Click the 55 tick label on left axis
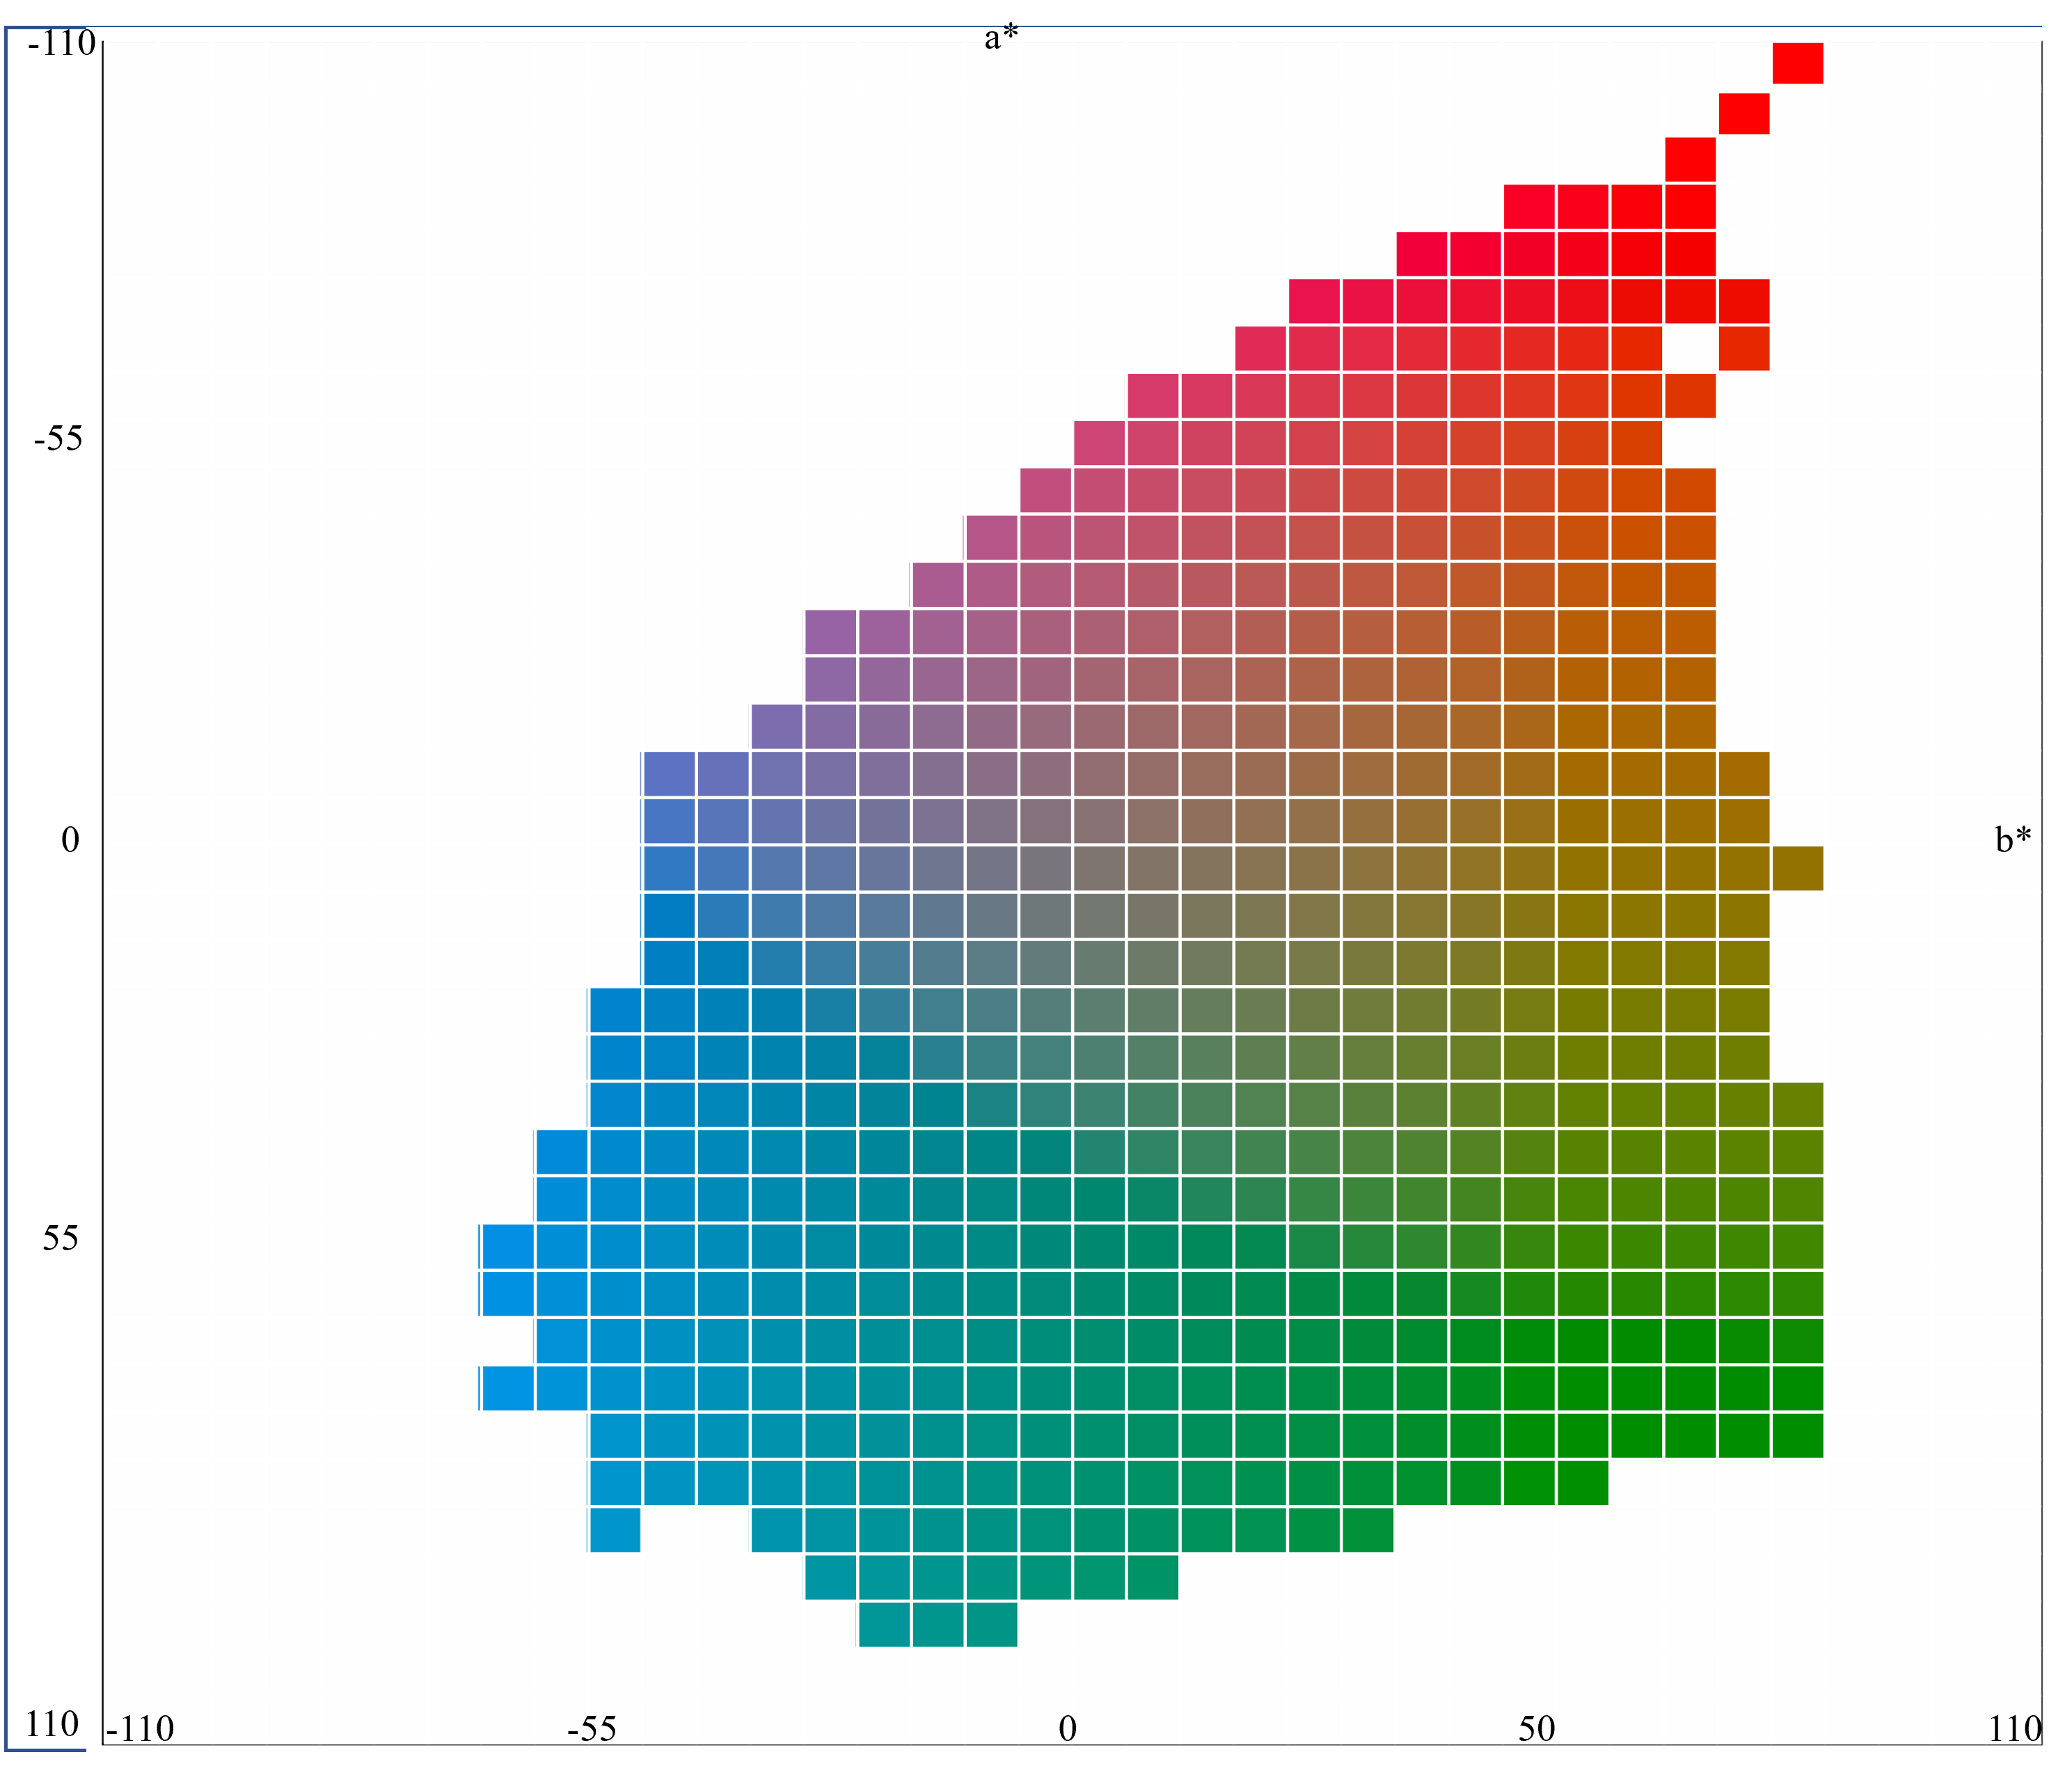 click(60, 1239)
